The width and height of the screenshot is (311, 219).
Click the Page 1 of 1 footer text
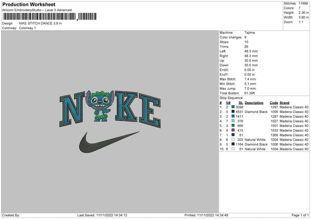(300, 215)
